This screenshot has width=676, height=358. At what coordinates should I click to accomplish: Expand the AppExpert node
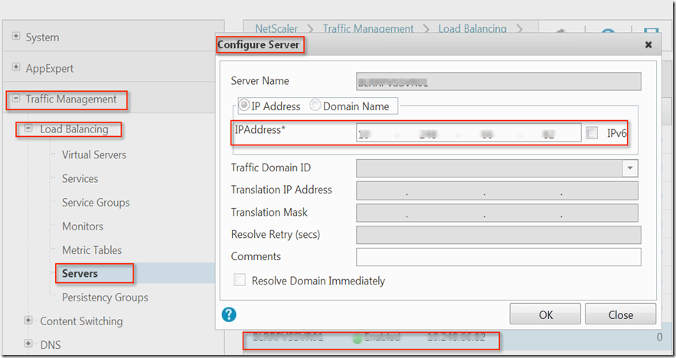(x=16, y=67)
